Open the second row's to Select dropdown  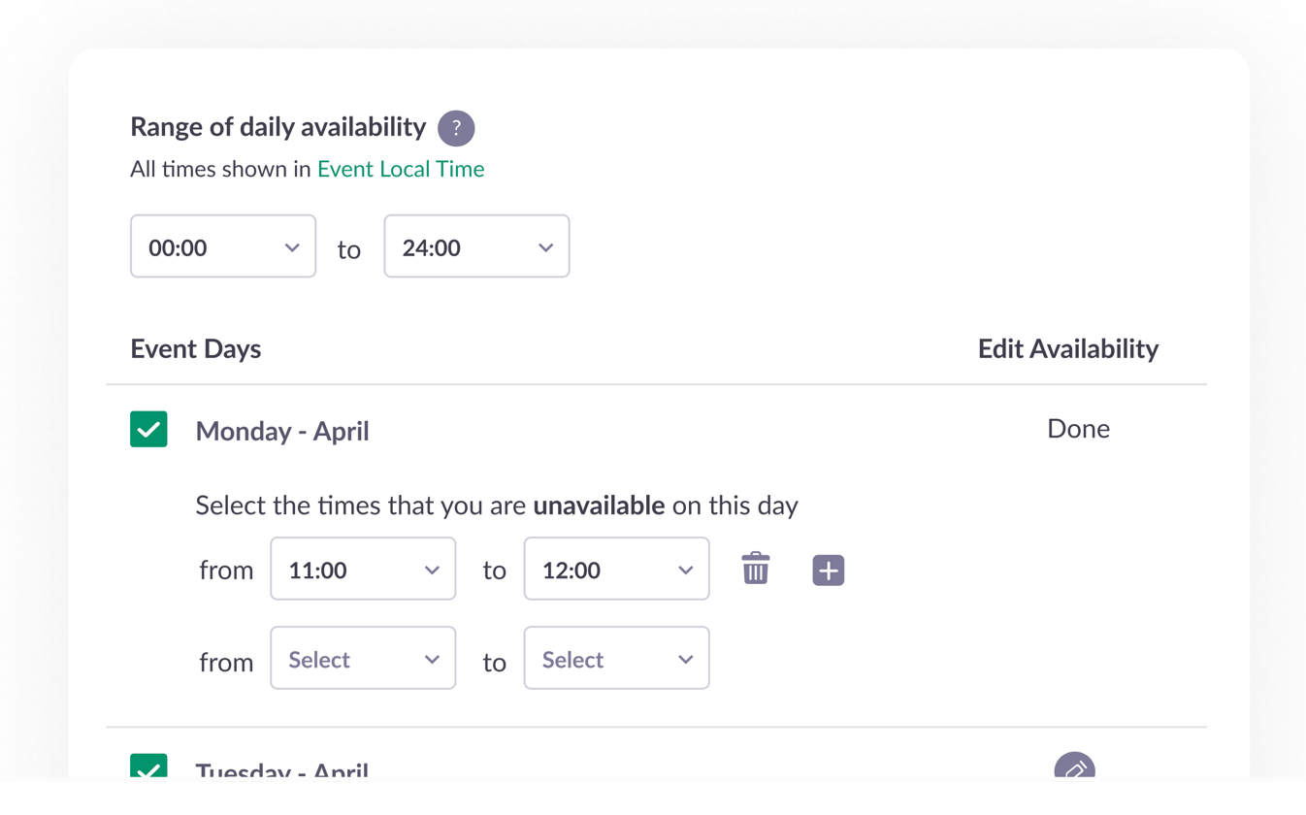616,658
